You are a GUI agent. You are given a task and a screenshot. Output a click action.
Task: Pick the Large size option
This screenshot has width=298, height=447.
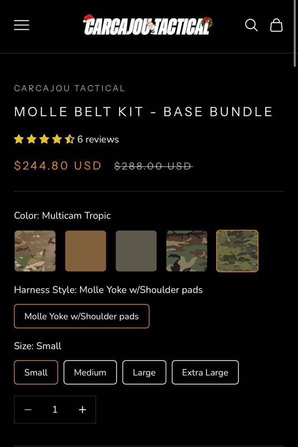click(x=144, y=372)
